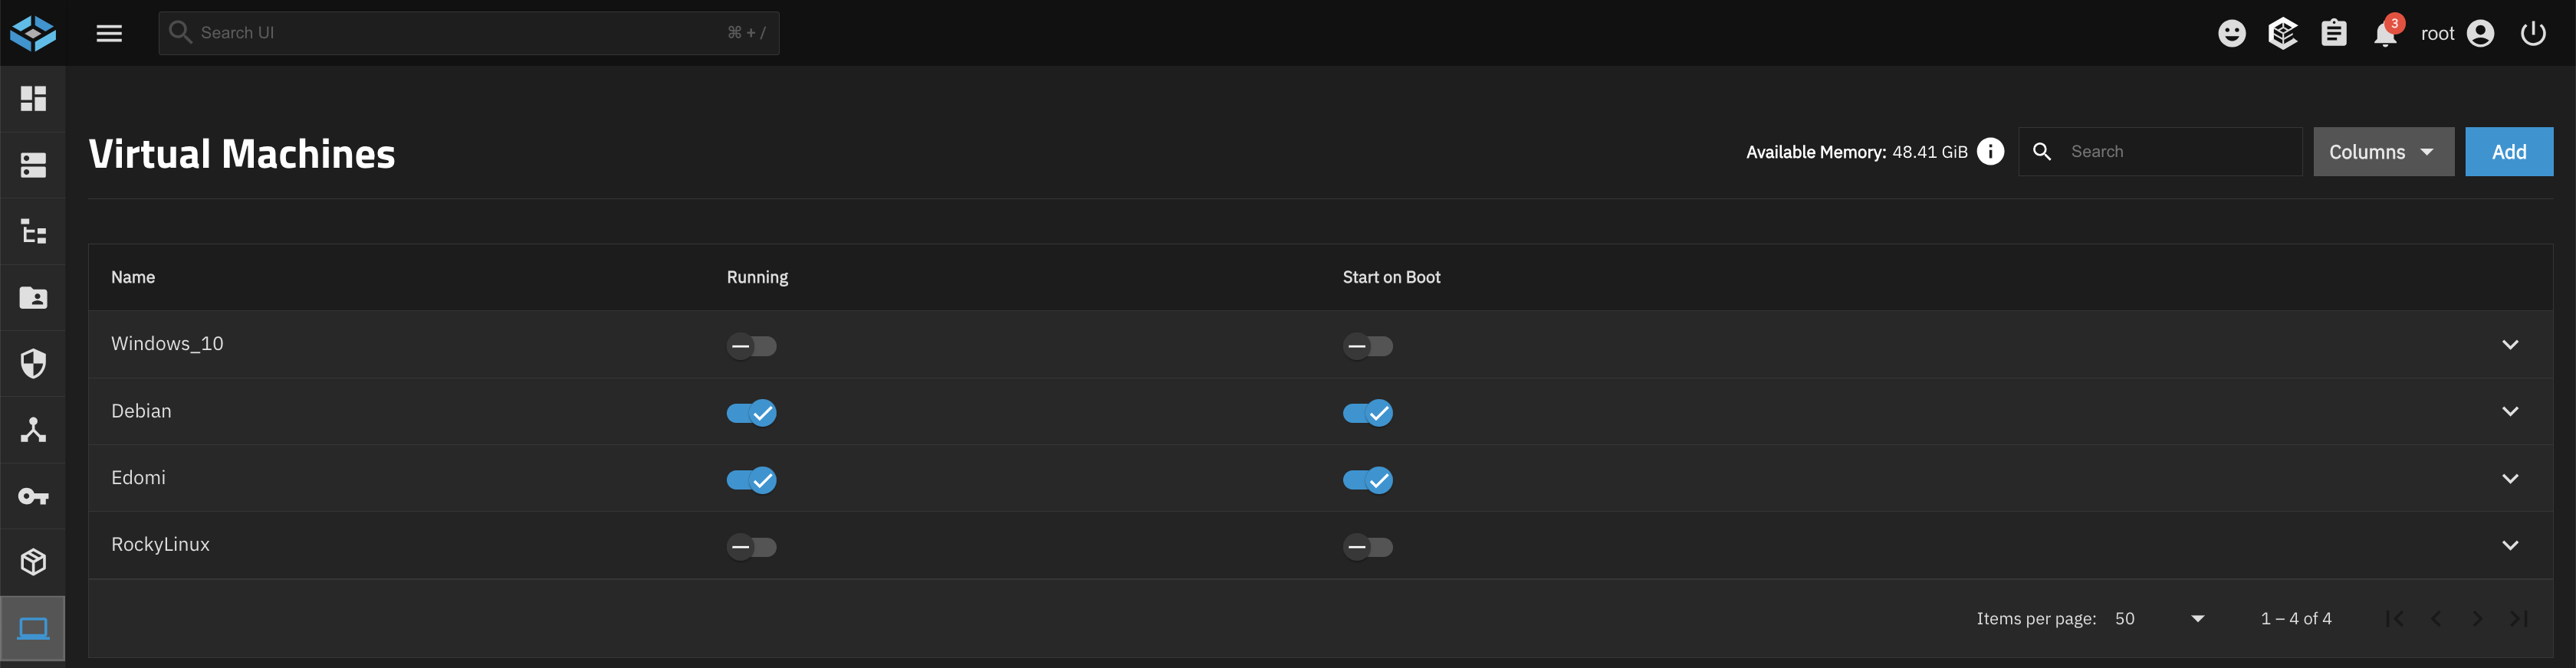Screen dimensions: 2576x668
Task: Click the Available Memory info icon
Action: (1990, 152)
